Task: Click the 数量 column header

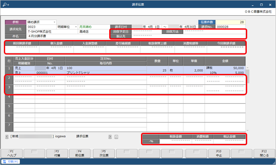Action: coord(157,61)
